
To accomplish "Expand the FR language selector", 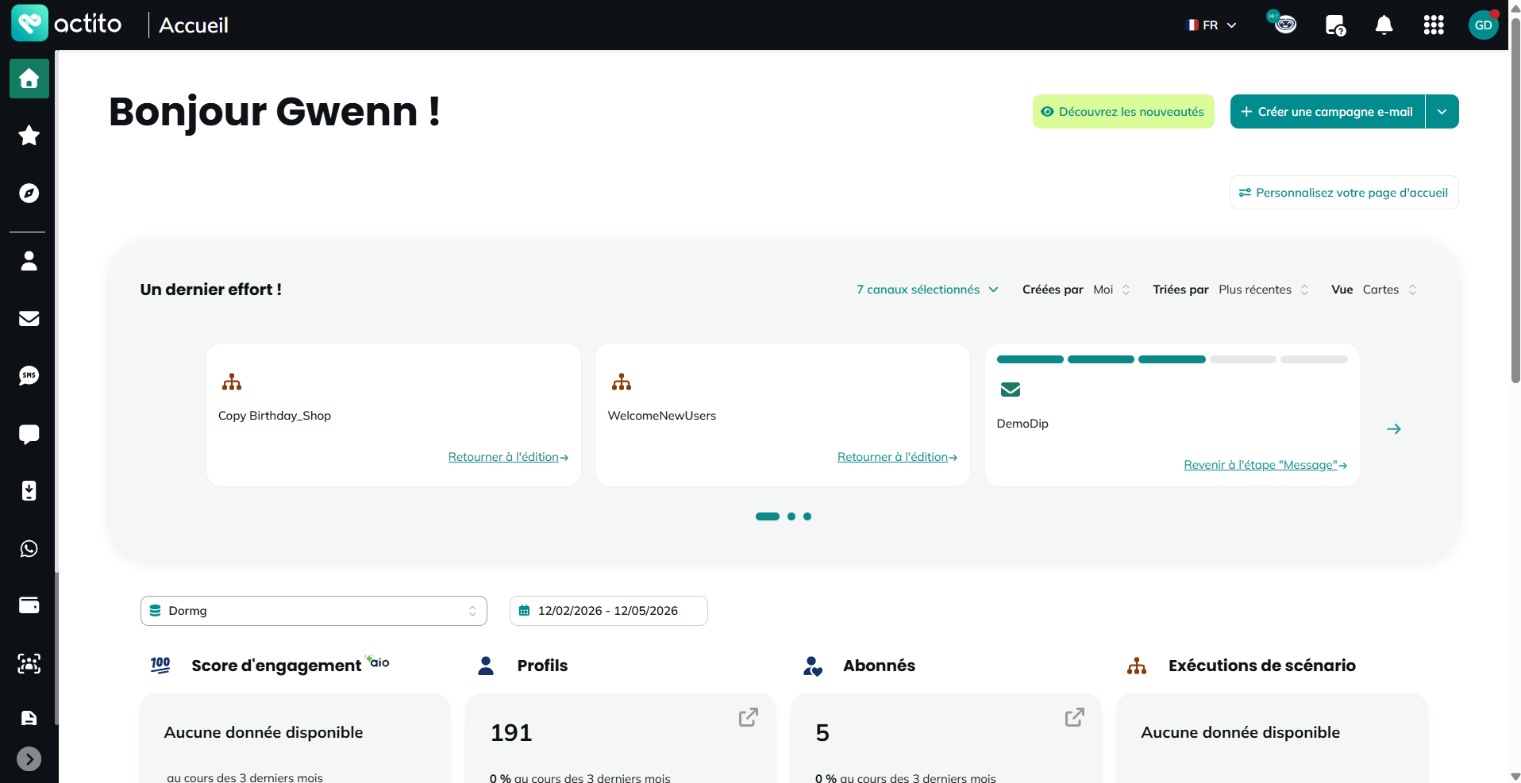I will coord(1211,25).
